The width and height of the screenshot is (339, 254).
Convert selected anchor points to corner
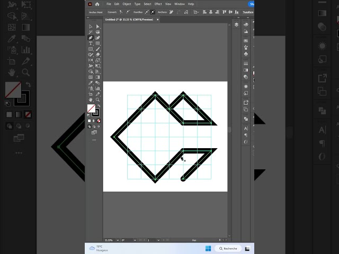(121, 12)
